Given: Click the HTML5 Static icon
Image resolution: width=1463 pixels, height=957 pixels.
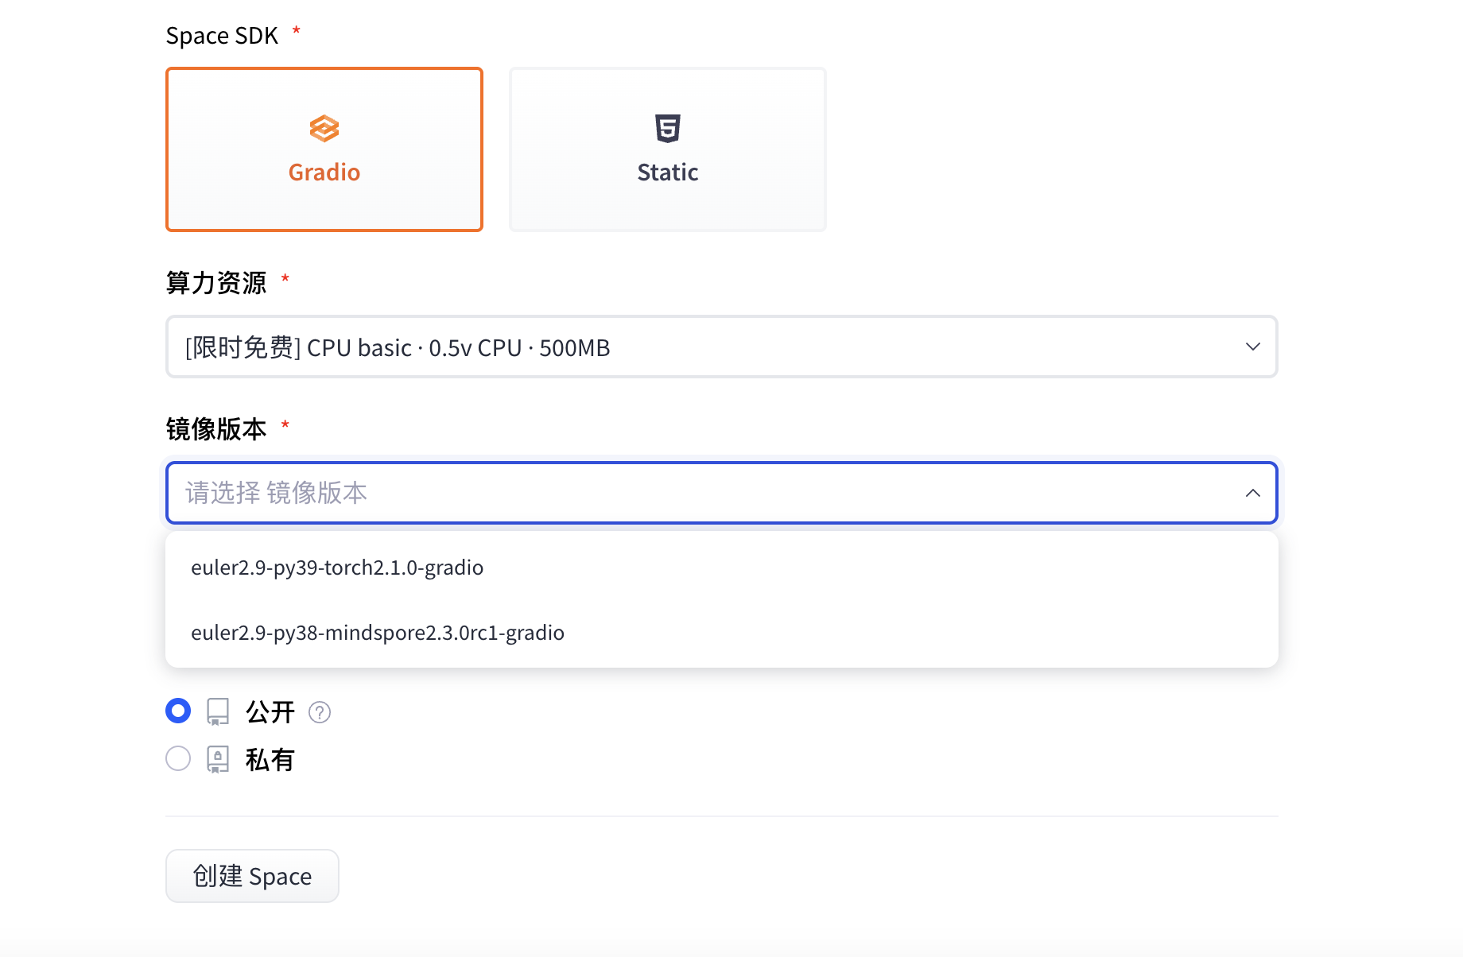Looking at the screenshot, I should [668, 128].
